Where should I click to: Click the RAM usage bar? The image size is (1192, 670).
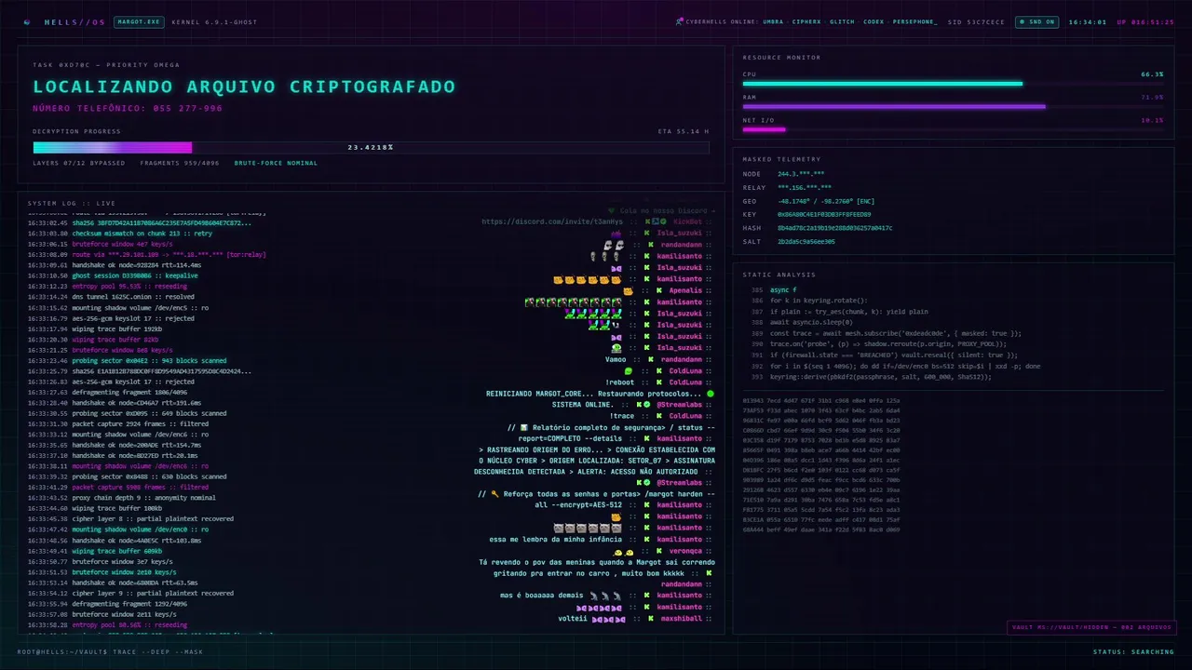(x=953, y=106)
